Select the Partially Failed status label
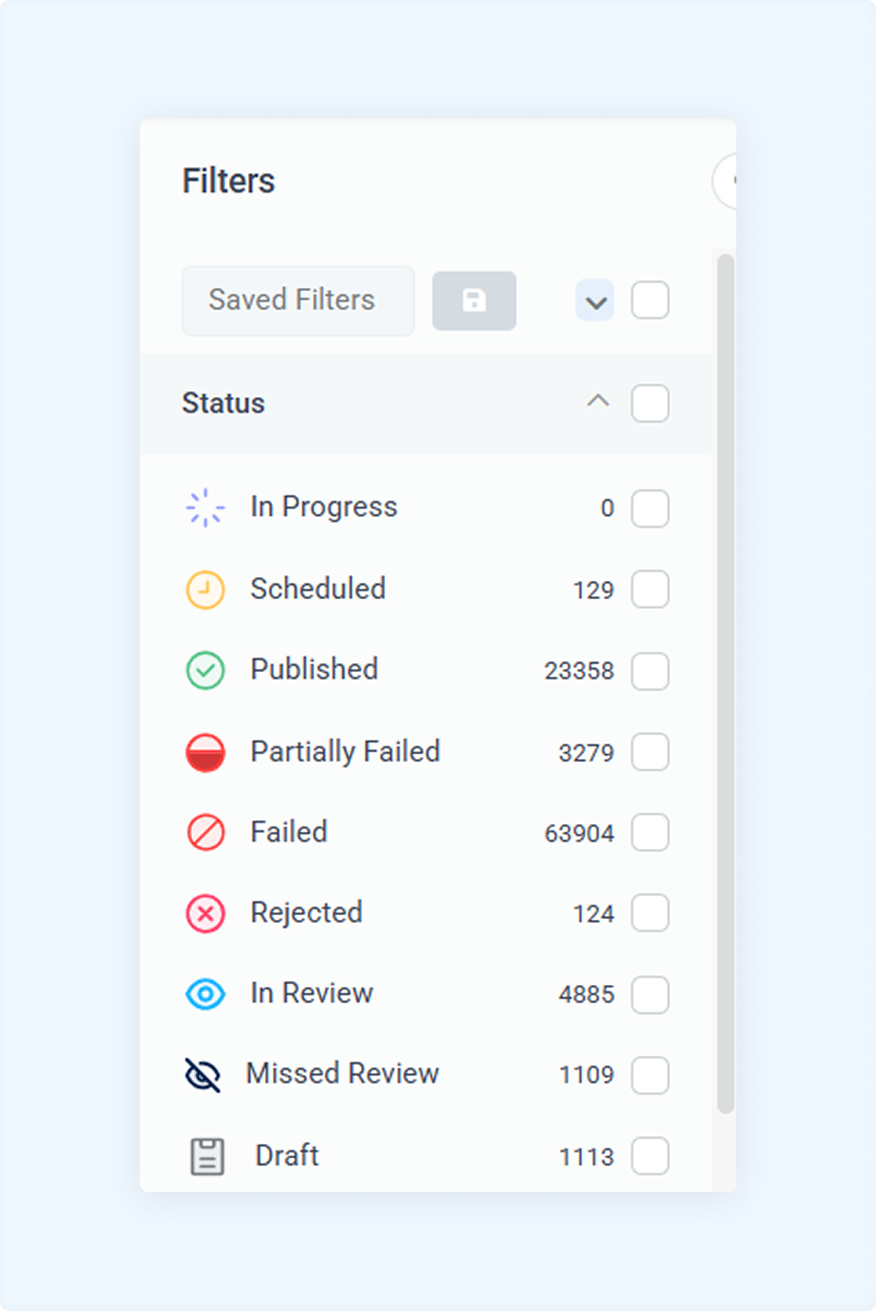The height and width of the screenshot is (1311, 876). point(345,751)
